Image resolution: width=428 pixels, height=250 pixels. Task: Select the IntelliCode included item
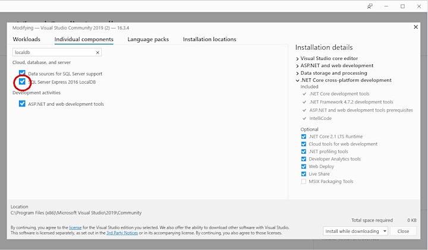coord(320,118)
